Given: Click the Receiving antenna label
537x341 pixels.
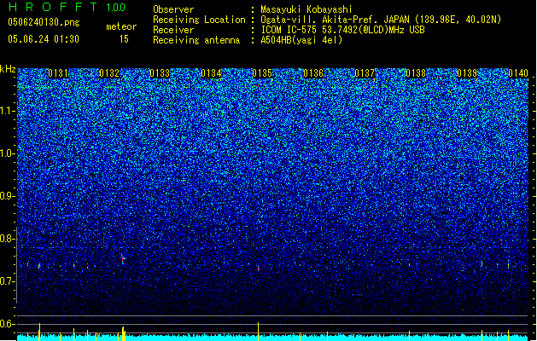Looking at the screenshot, I should (196, 40).
